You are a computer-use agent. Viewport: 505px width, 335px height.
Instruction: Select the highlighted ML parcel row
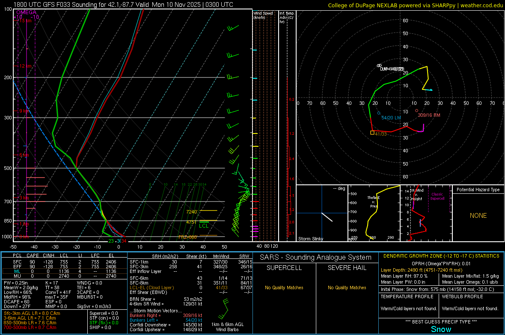point(65,271)
